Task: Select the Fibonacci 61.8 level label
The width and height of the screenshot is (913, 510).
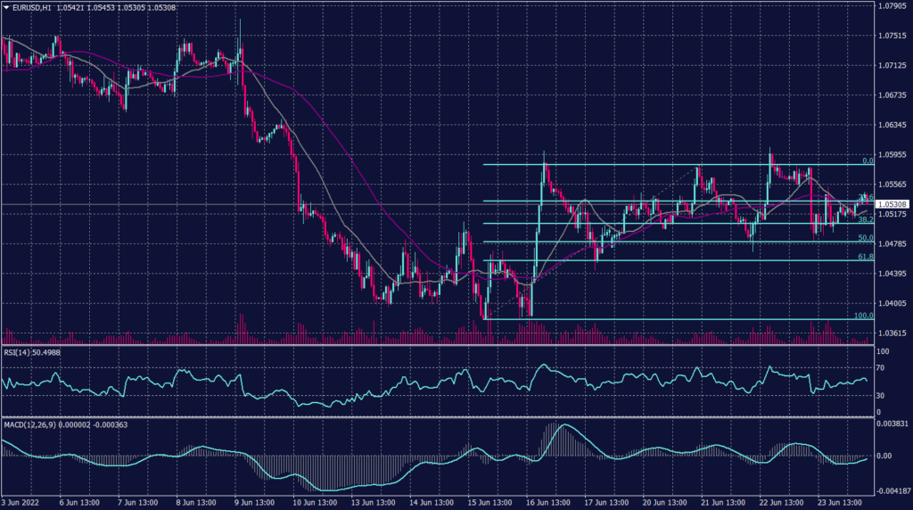Action: tap(863, 257)
